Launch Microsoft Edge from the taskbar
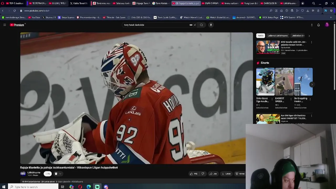The height and width of the screenshot is (189, 336). click(89, 187)
